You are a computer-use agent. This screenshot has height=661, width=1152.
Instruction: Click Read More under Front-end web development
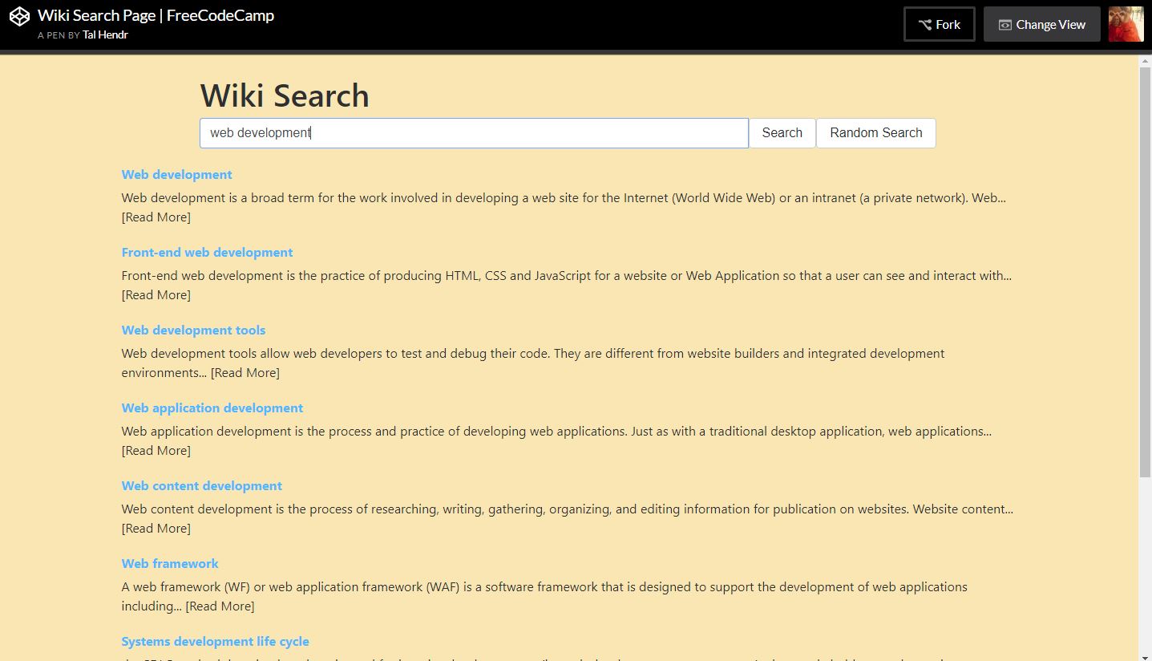[x=156, y=295]
